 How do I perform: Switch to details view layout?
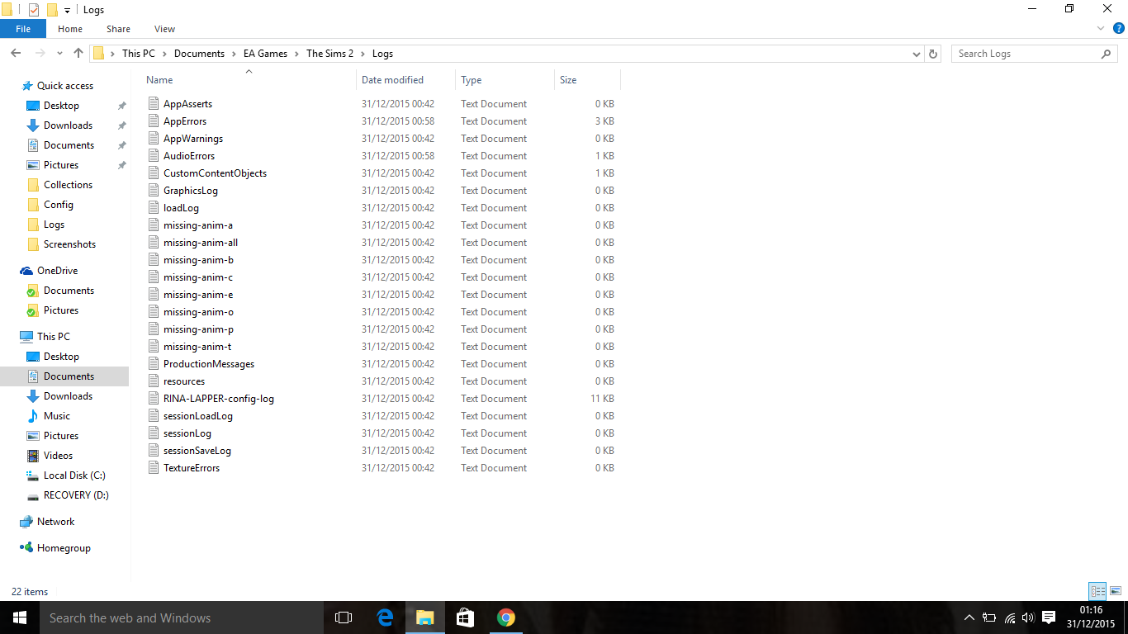(x=1097, y=591)
